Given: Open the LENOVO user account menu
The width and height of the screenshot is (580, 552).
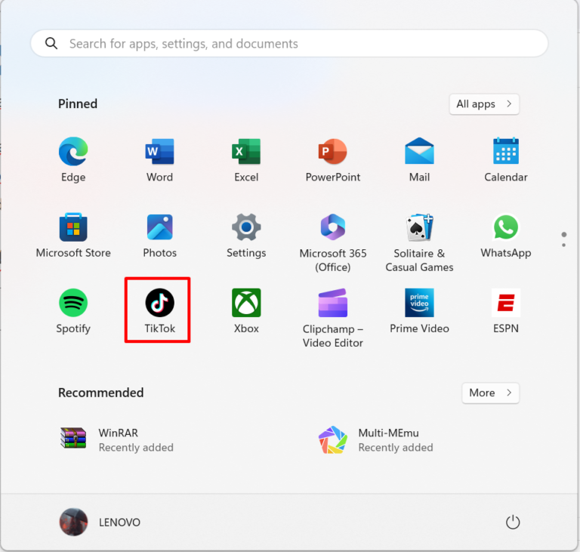Looking at the screenshot, I should pos(100,522).
